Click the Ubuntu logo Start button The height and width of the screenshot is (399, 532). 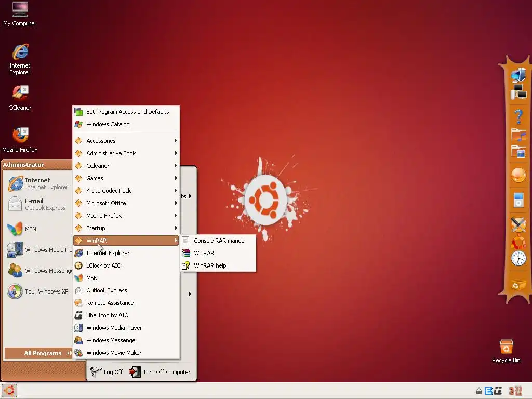coord(9,391)
